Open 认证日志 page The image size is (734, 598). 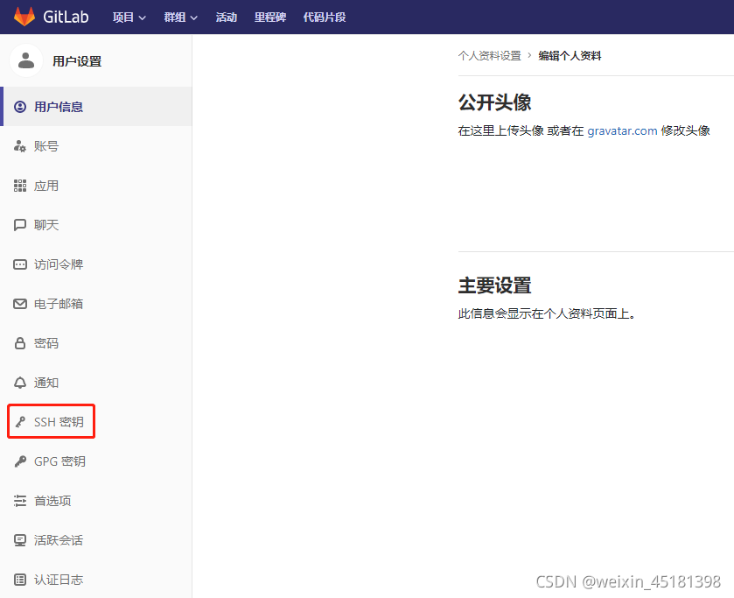(96, 580)
